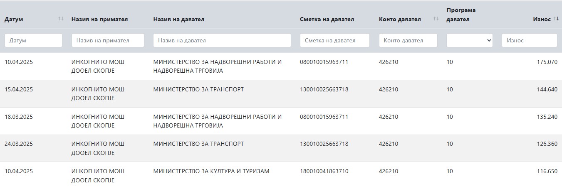This screenshot has width=562, height=189.
Task: Select the МИНИСТЕРСТВО ЗА КУЛТУРА И ТУРИЗАМ row
Action: pyautogui.click(x=281, y=175)
